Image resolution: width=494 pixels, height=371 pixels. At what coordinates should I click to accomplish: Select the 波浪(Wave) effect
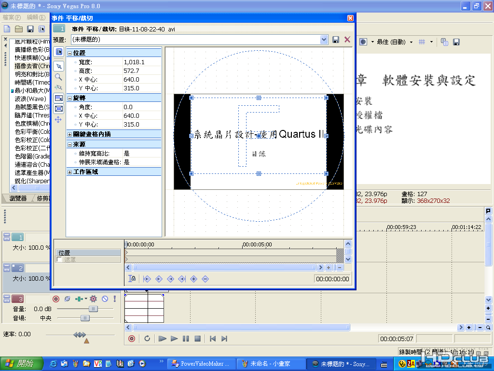click(x=30, y=99)
